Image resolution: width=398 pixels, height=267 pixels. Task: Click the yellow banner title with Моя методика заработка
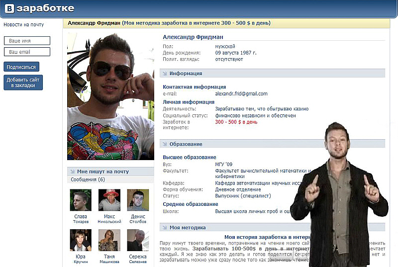coord(169,23)
